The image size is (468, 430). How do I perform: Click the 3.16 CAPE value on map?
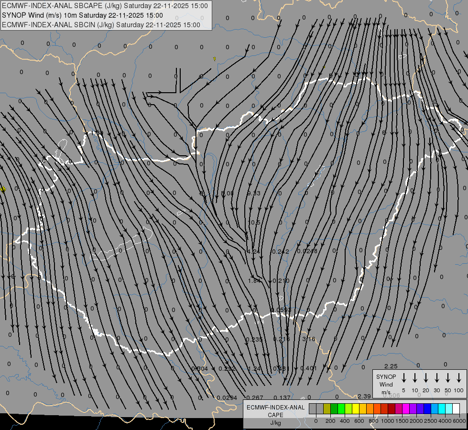[x=309, y=339]
